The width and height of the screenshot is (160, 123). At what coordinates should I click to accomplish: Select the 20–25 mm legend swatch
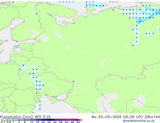45,120
